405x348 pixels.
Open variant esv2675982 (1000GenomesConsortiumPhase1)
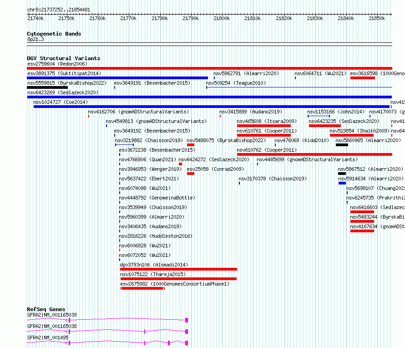[x=175, y=284]
